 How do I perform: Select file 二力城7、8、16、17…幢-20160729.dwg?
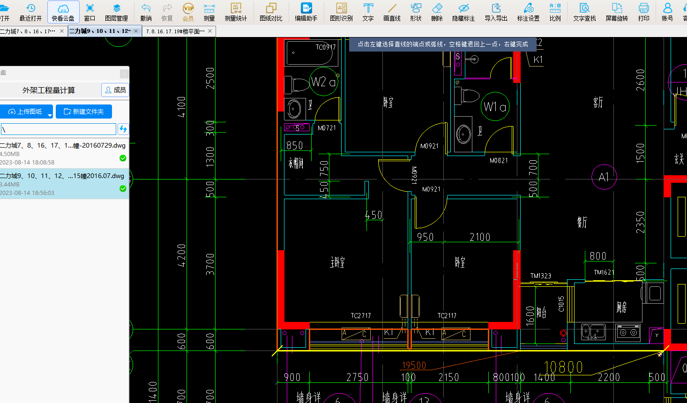tap(64, 154)
